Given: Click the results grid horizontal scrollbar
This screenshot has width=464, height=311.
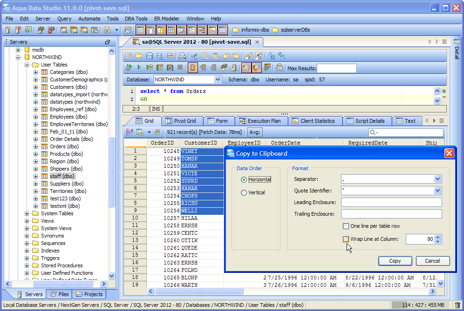Looking at the screenshot, I should pos(199,291).
